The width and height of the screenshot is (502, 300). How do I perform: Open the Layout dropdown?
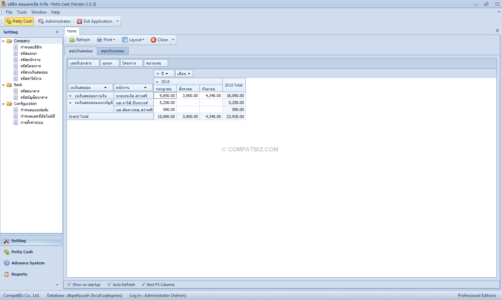click(133, 40)
